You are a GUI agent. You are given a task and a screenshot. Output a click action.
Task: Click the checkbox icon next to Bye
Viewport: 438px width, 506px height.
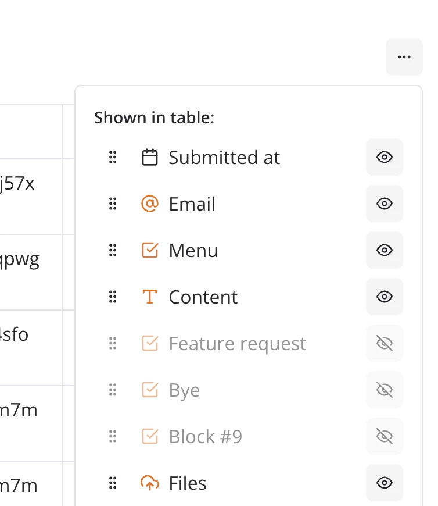(150, 390)
